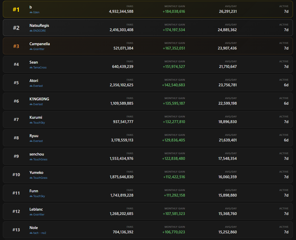Click monthly gain +106,770,023
This screenshot has height=240, width=296.
[x=173, y=232]
